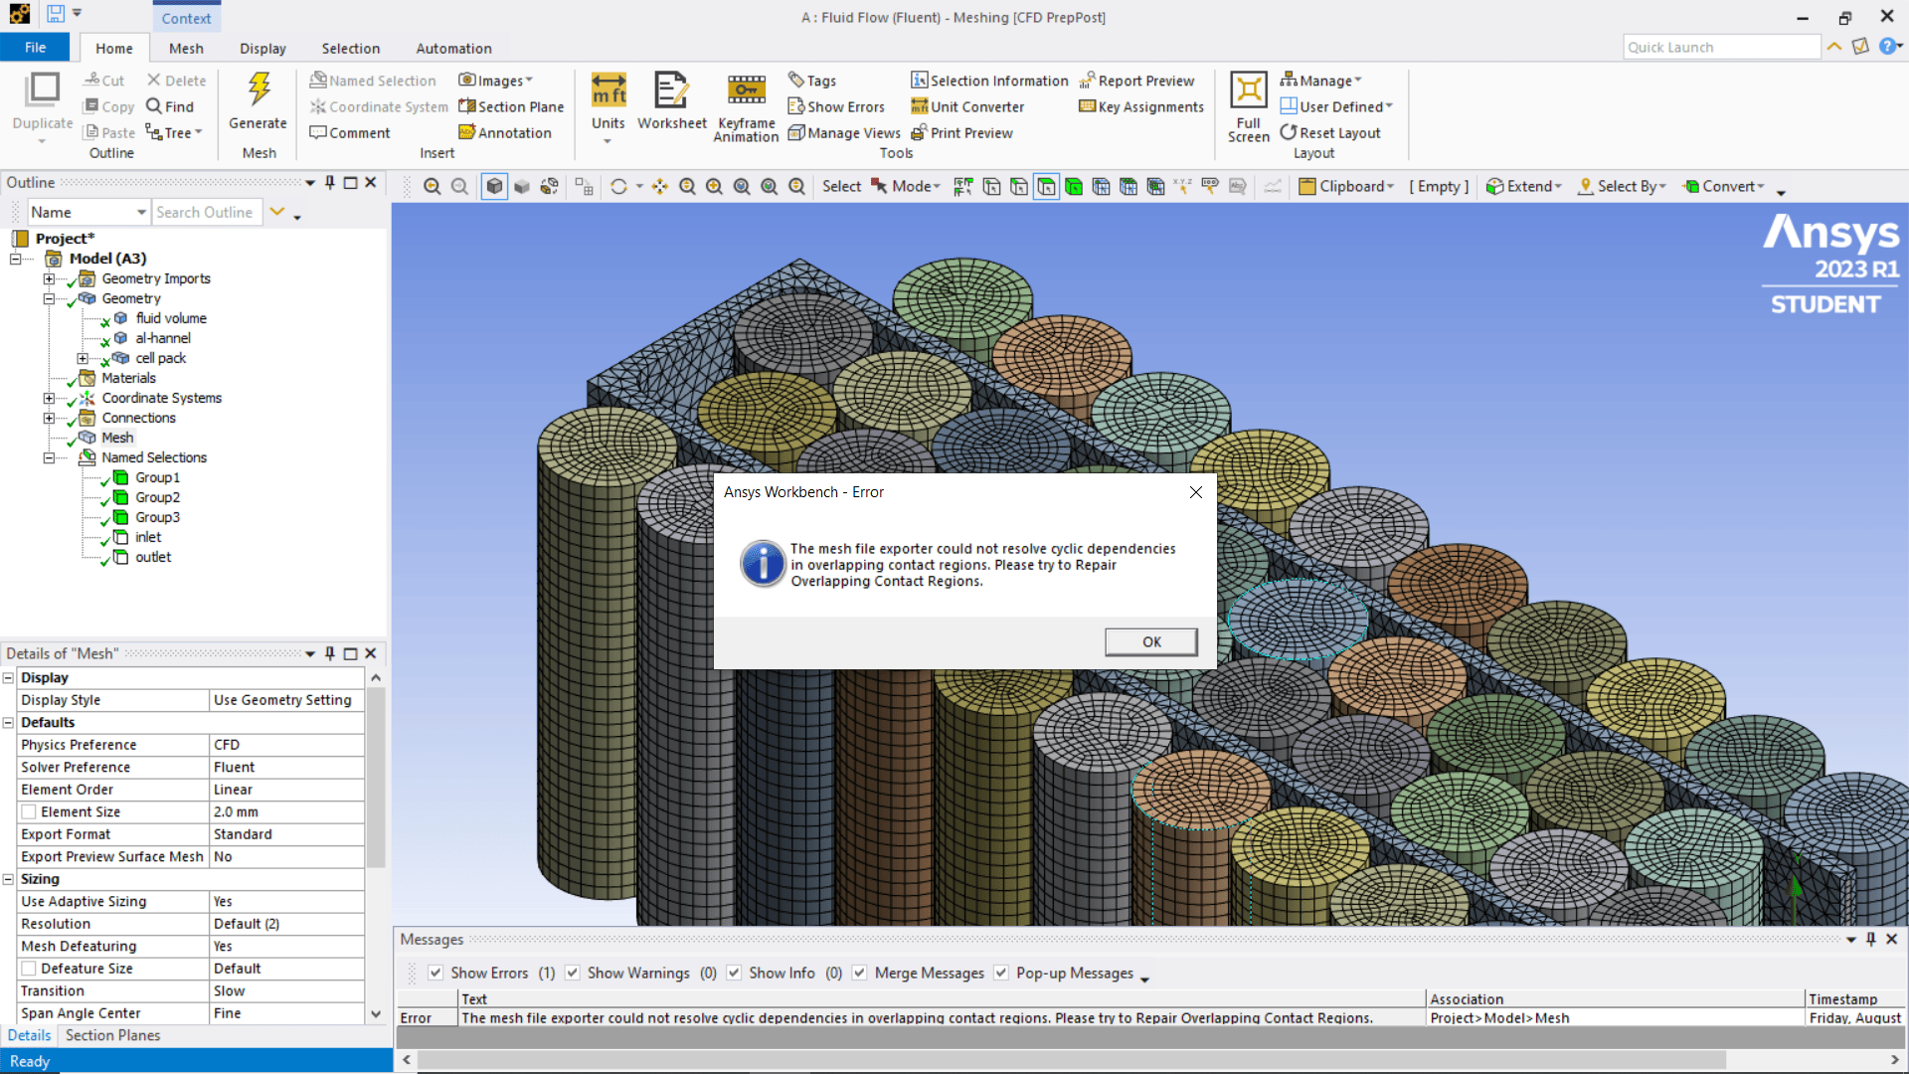Viewport: 1909px width, 1074px height.
Task: Click the File menu button
Action: click(x=35, y=48)
